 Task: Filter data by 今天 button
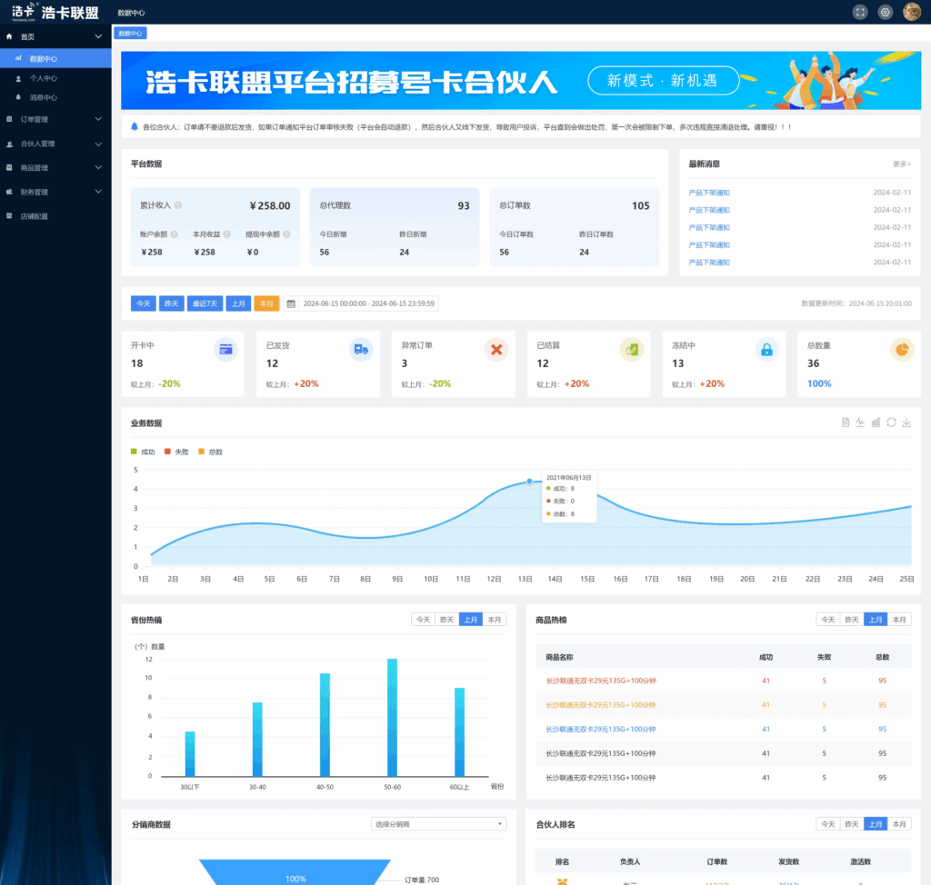(x=144, y=303)
